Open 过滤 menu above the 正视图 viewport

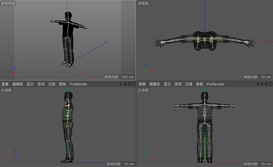click(x=189, y=84)
